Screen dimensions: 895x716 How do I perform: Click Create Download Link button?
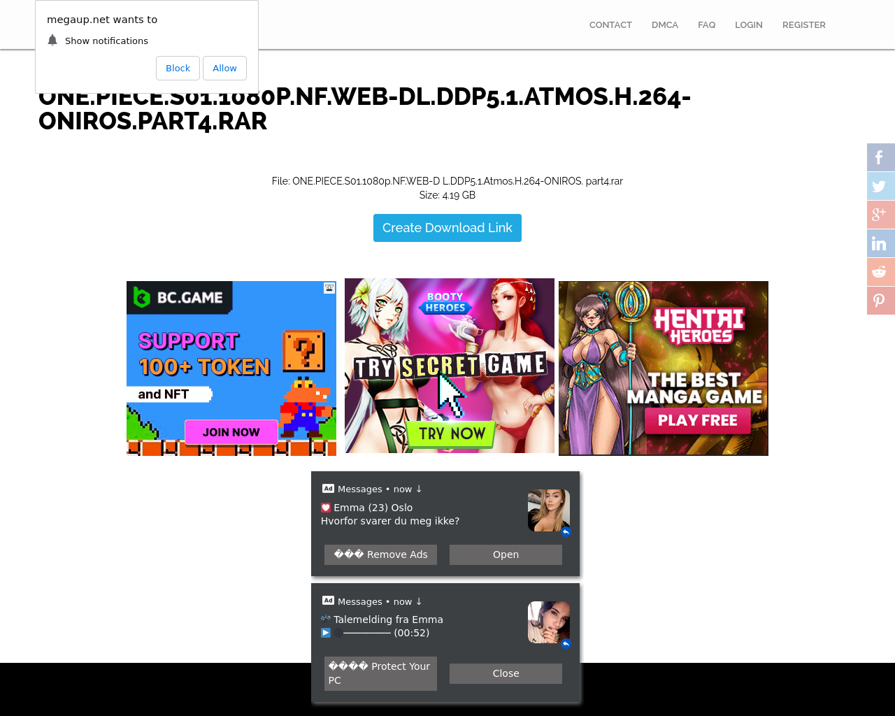tap(447, 228)
